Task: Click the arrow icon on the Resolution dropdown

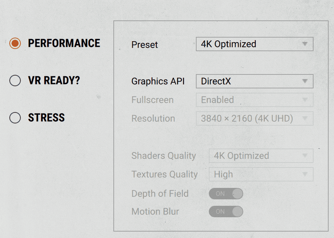Action: click(x=305, y=118)
